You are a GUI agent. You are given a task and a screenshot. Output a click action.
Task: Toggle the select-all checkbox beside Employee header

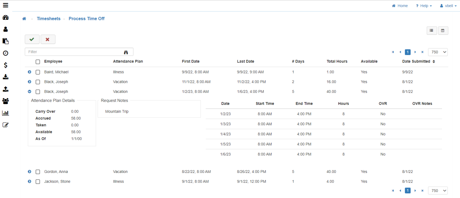(x=38, y=62)
